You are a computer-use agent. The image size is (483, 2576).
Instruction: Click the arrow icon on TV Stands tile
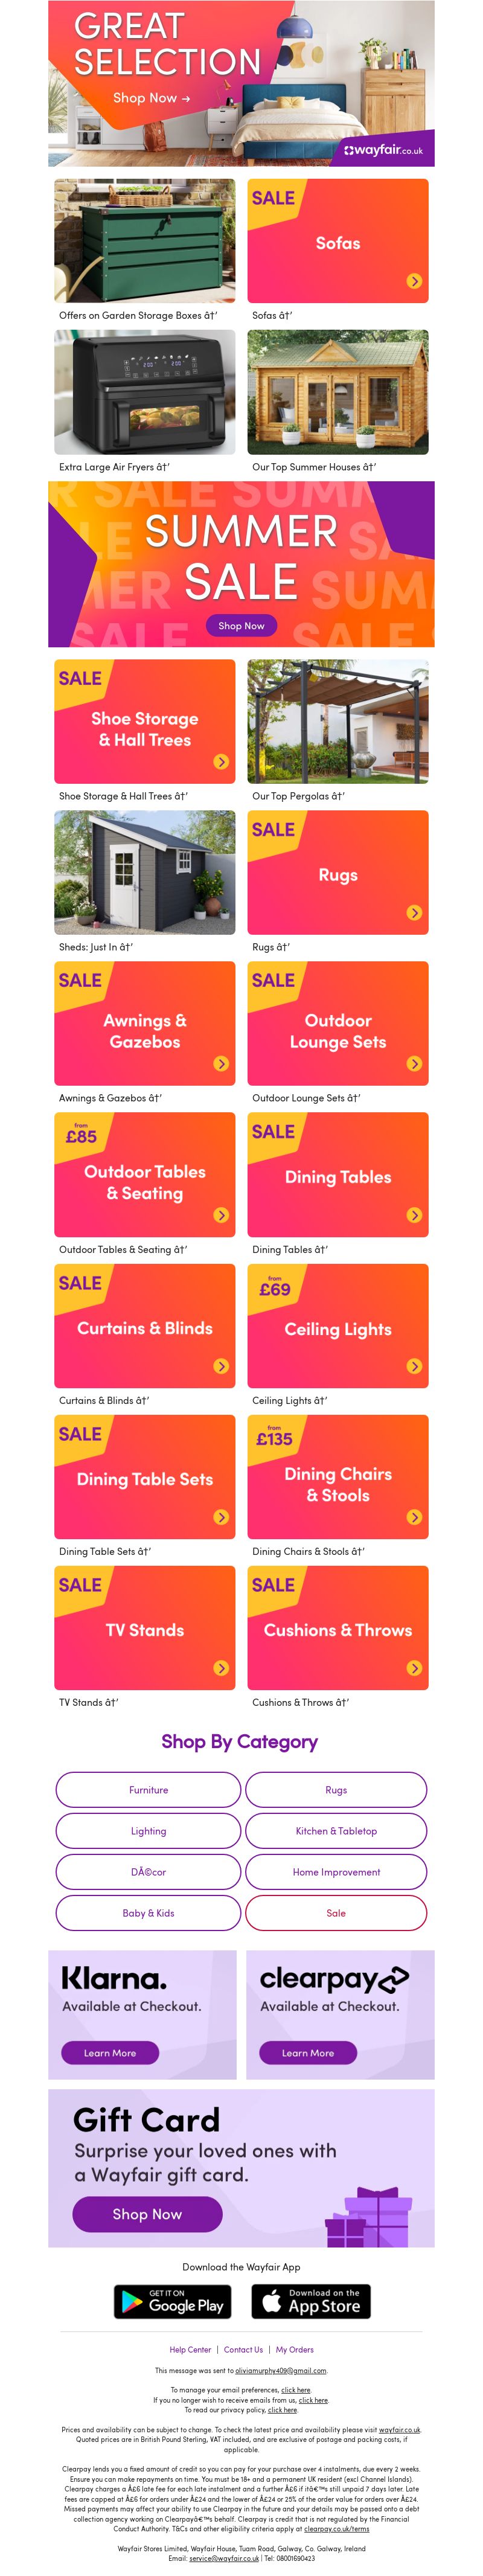pyautogui.click(x=221, y=1668)
